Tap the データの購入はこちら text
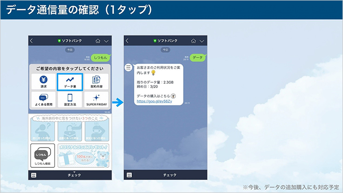 [x=153, y=96]
